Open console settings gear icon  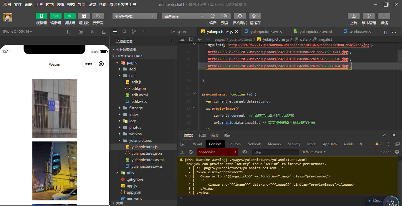397,152
